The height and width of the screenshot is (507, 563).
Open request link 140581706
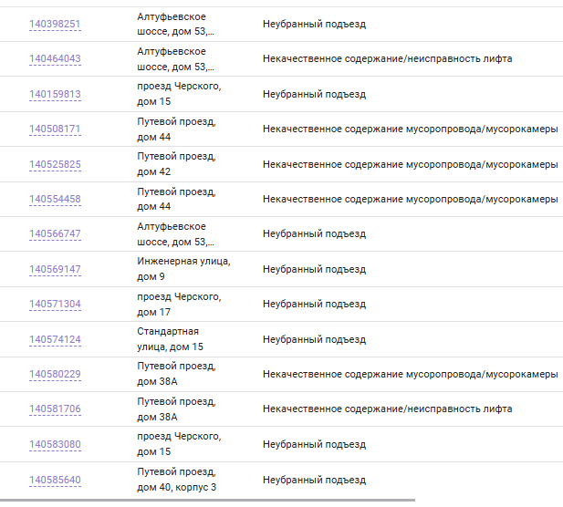[55, 409]
